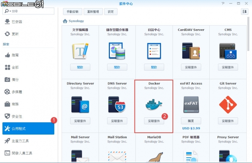Select the DNS Server package icon

117,104
